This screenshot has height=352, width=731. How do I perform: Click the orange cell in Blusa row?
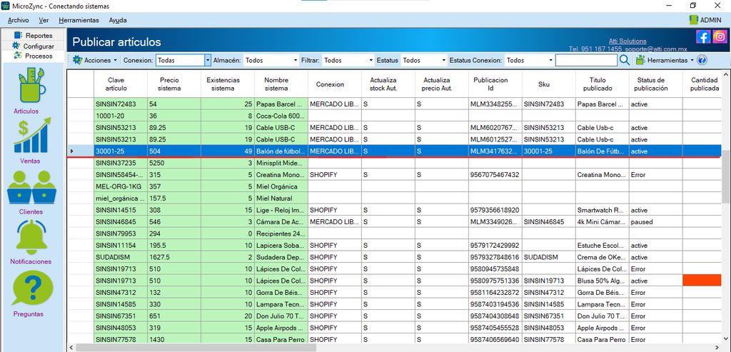[x=702, y=281]
